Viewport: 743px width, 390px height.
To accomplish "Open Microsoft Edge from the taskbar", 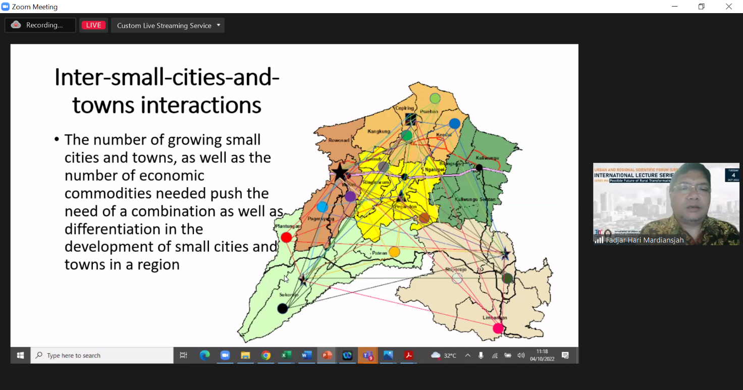I will 204,356.
